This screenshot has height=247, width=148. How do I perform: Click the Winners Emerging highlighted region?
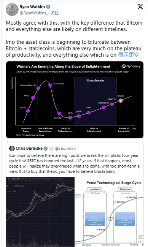(95, 101)
